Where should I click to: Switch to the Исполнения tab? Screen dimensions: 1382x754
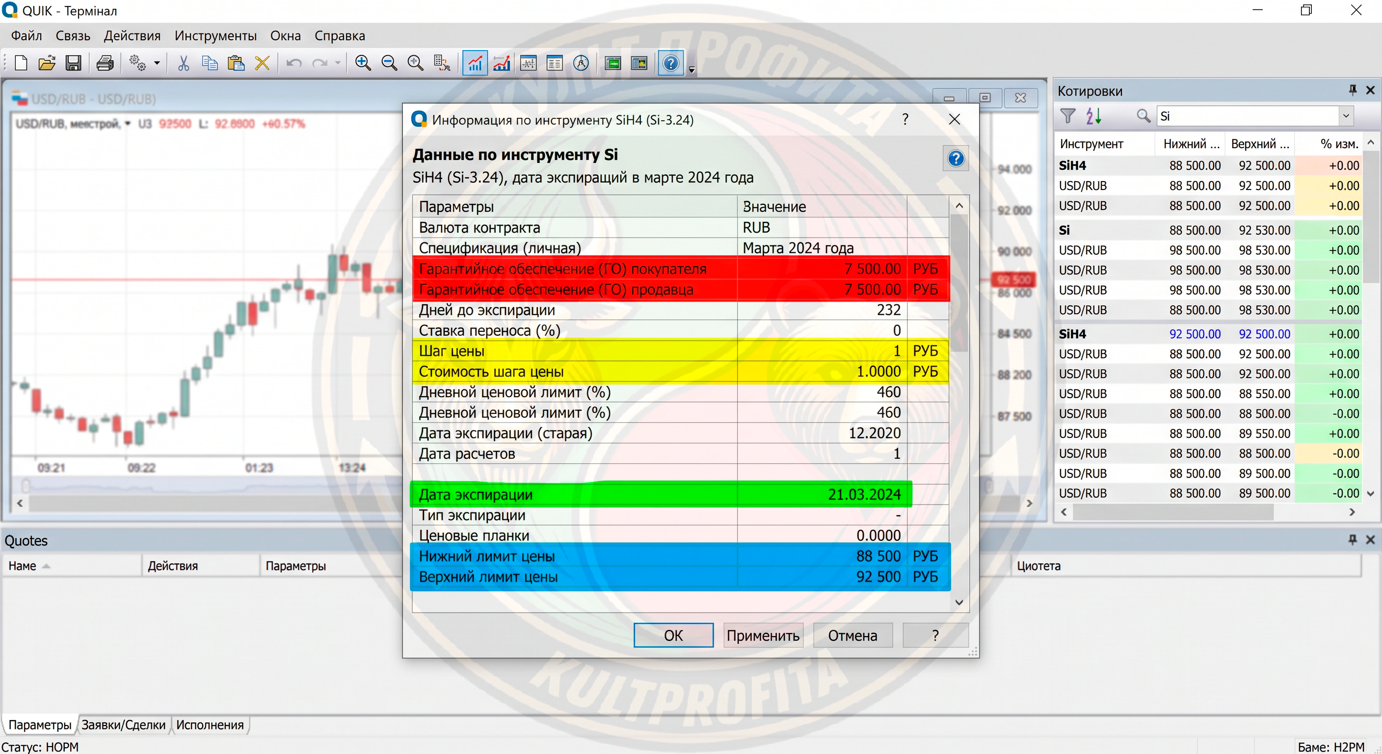point(210,725)
